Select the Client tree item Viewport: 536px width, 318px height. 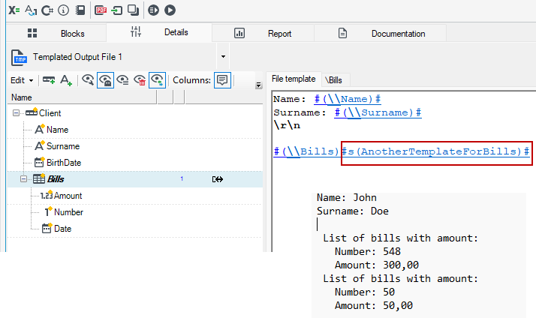tap(50, 113)
